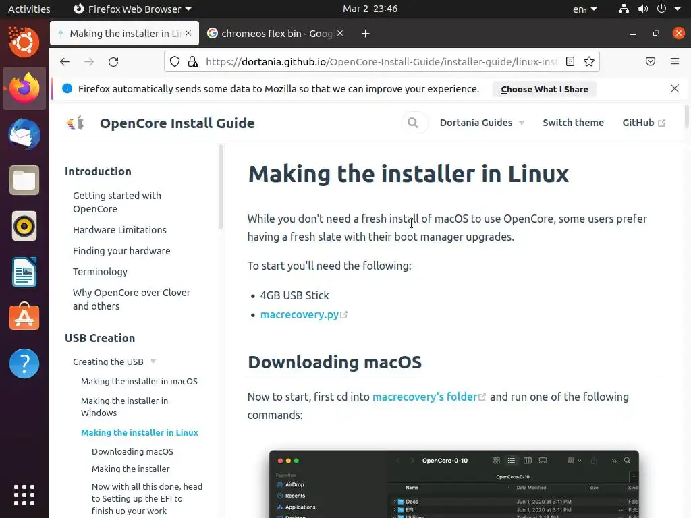Image resolution: width=691 pixels, height=518 pixels.
Task: Open Ubuntu logo in dock
Action: click(24, 42)
